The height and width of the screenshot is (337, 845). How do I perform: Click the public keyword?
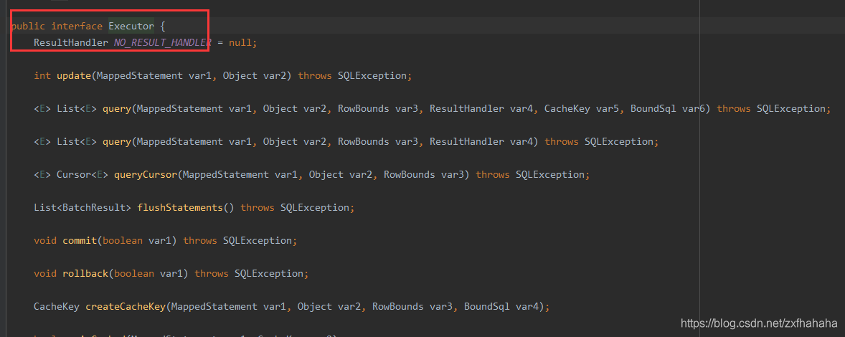coord(28,26)
